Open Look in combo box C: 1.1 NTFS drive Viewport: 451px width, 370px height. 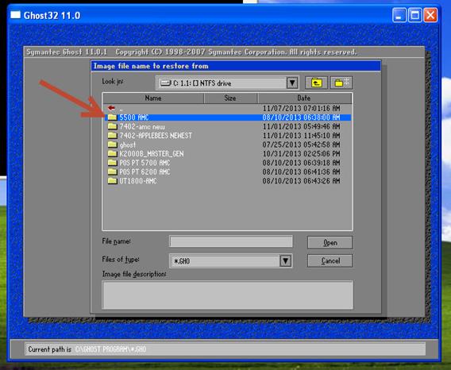tap(228, 83)
